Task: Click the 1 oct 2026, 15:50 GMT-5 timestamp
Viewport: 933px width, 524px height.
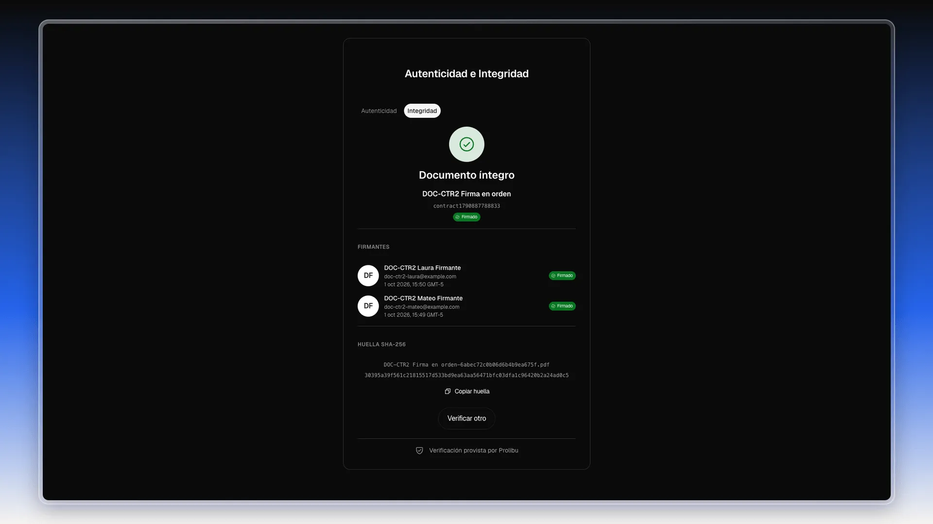Action: (414, 285)
